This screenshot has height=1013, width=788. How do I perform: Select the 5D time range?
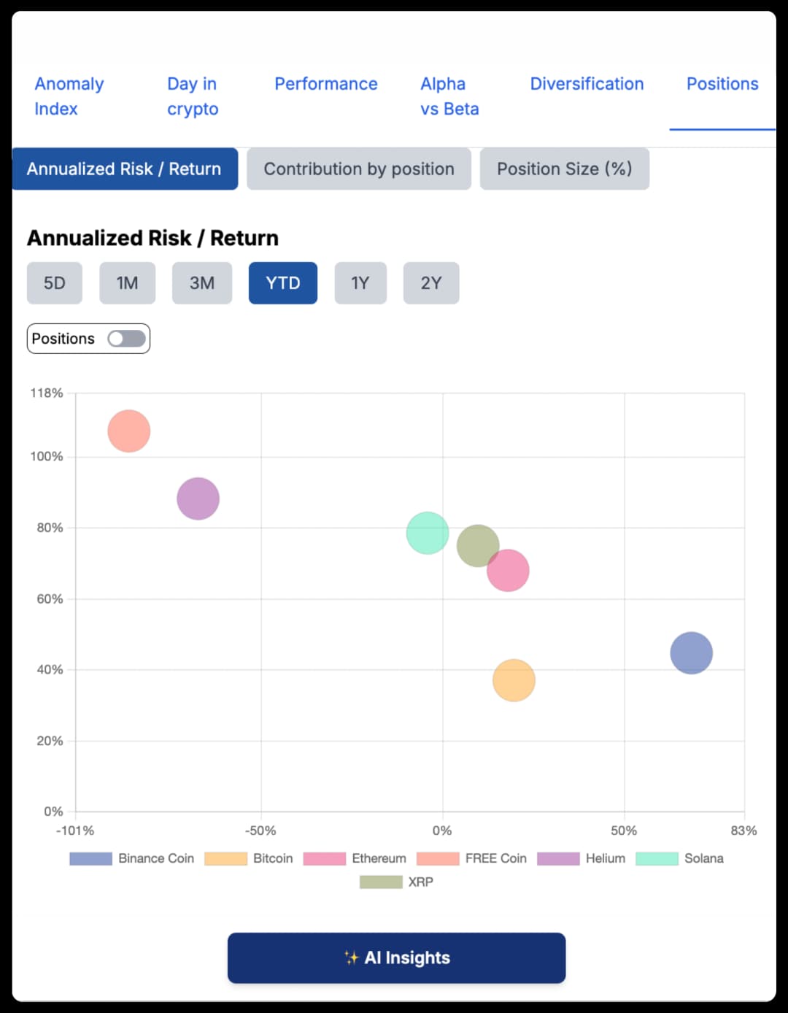55,283
